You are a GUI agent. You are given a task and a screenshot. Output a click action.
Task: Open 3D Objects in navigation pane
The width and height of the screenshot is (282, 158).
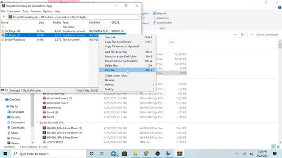click(x=16, y=112)
